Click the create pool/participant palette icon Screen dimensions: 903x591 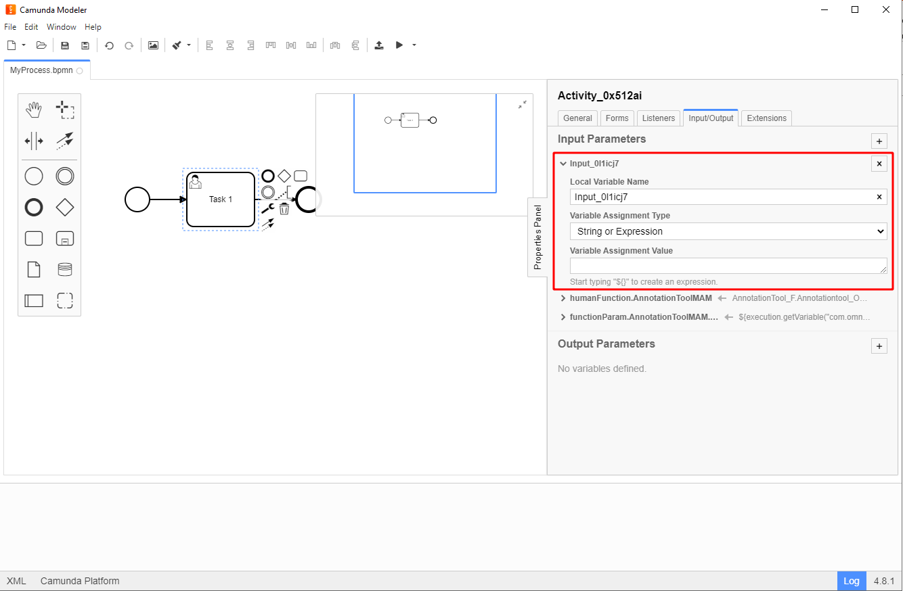(34, 300)
